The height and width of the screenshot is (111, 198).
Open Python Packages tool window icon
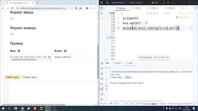point(102,74)
